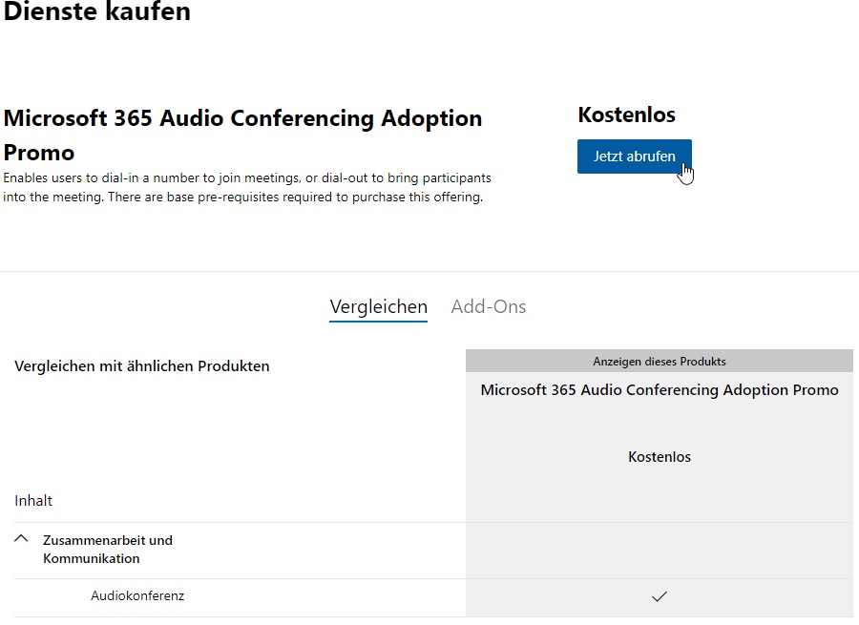
Task: Click the Audiokonferenz checkmark icon
Action: 659,596
